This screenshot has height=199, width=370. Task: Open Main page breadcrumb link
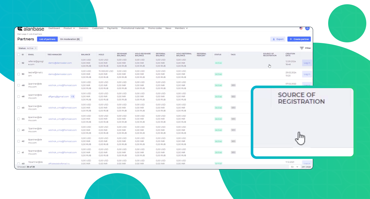pyautogui.click(x=22, y=34)
